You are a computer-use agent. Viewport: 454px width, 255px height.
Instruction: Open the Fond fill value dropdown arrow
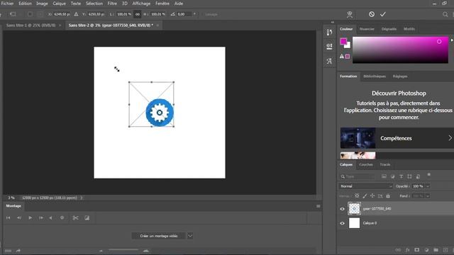(428, 196)
